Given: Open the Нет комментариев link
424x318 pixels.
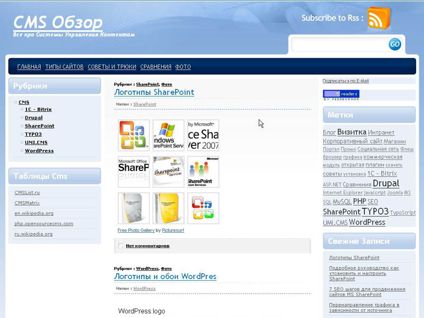Looking at the screenshot, I should pos(148,246).
